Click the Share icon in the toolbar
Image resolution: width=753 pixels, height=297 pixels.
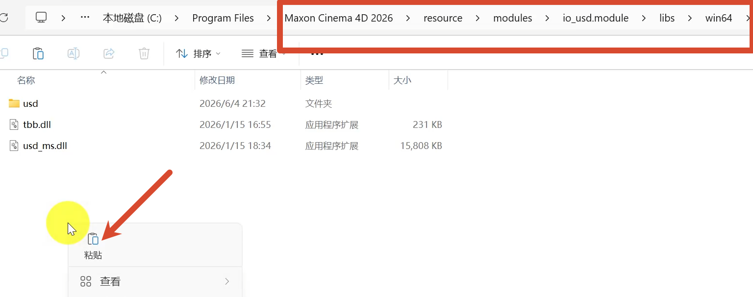[x=109, y=53]
